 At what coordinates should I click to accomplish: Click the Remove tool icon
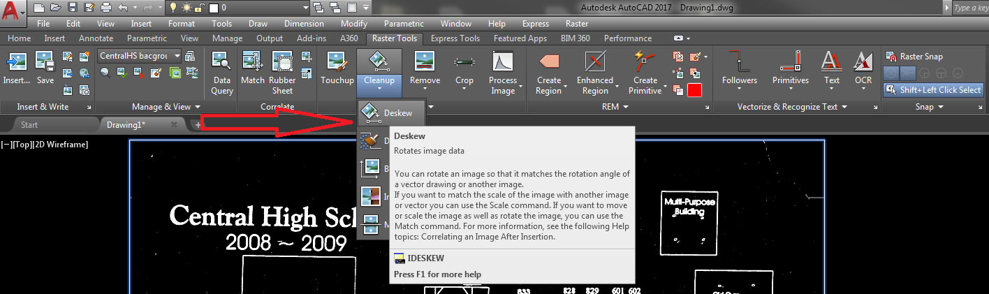pyautogui.click(x=425, y=68)
